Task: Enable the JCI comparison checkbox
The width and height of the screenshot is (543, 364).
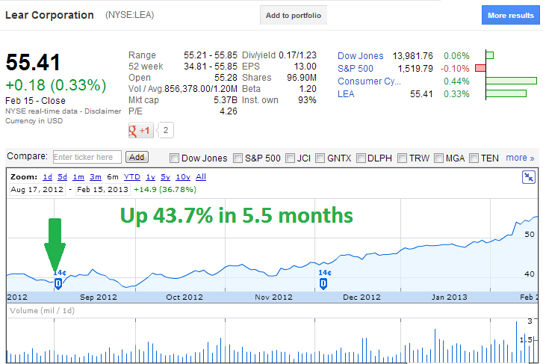Action: pyautogui.click(x=290, y=158)
